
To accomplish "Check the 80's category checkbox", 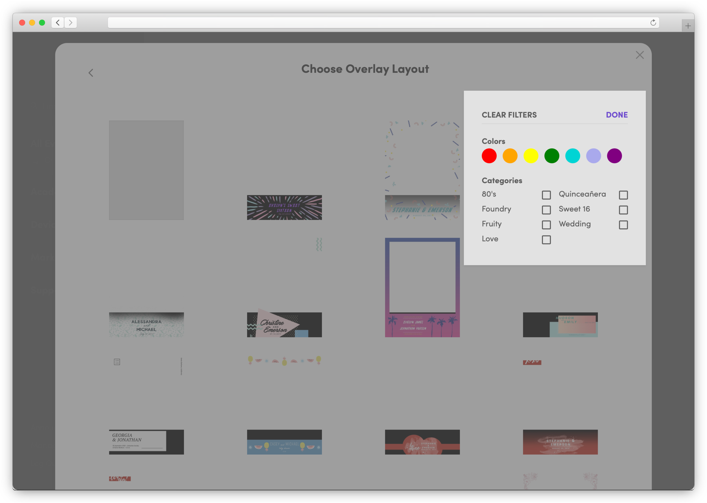I will (x=546, y=195).
